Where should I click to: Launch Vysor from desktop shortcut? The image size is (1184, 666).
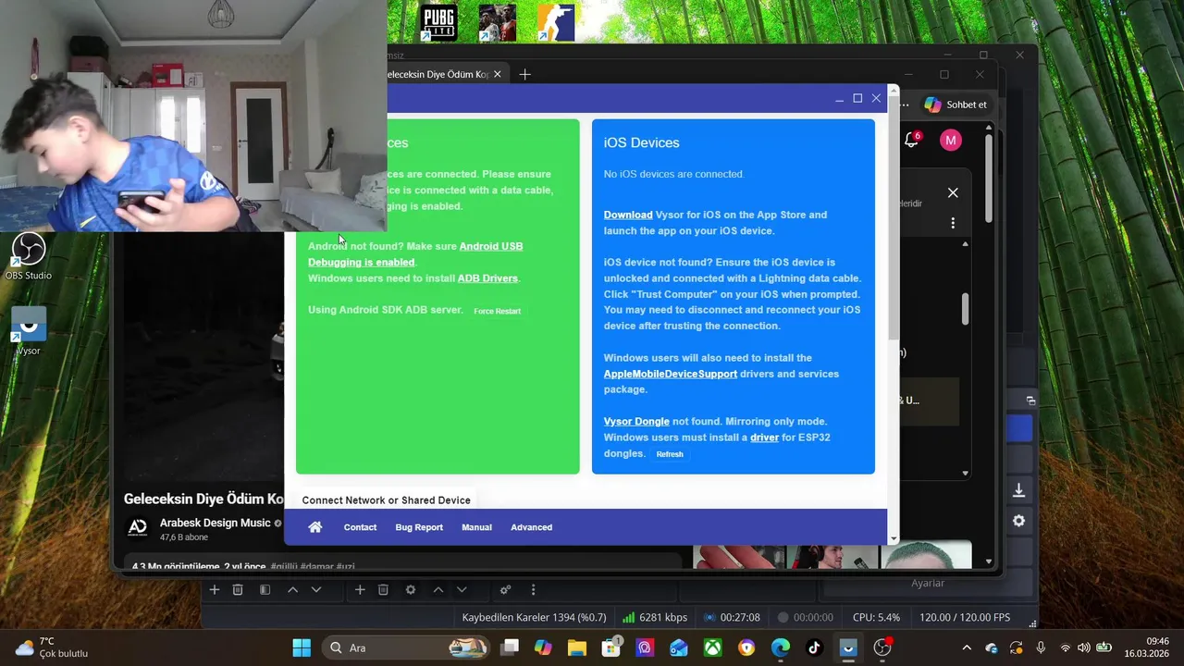click(x=29, y=332)
